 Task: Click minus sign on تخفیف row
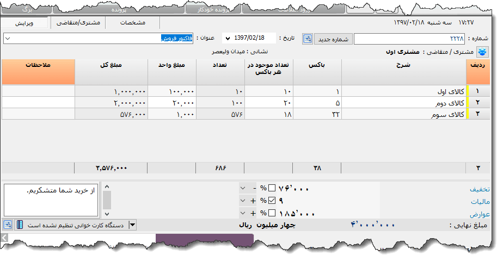[x=254, y=188]
